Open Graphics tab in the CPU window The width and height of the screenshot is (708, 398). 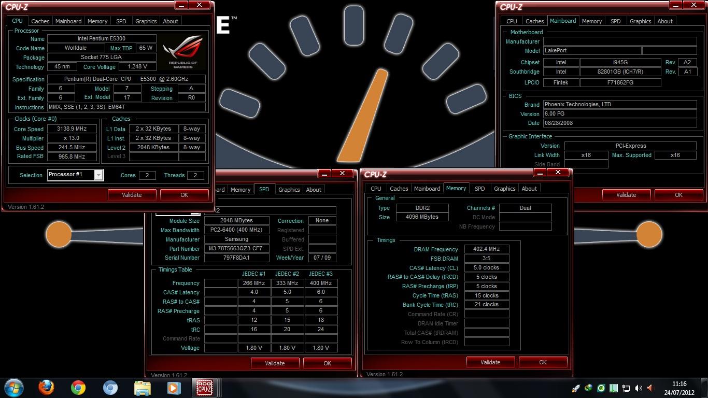click(x=146, y=21)
